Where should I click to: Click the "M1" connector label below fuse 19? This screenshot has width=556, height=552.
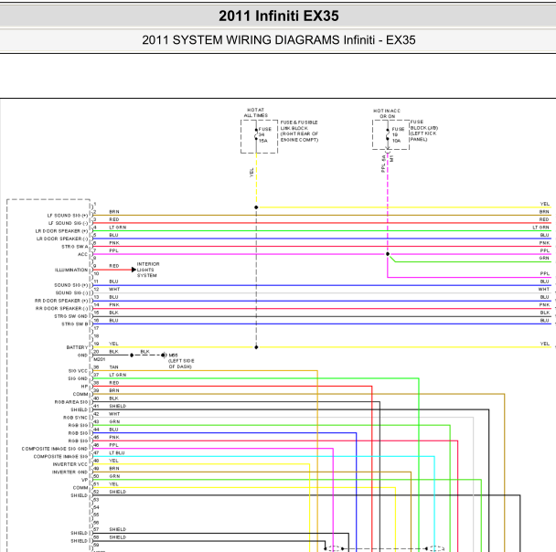(x=391, y=159)
